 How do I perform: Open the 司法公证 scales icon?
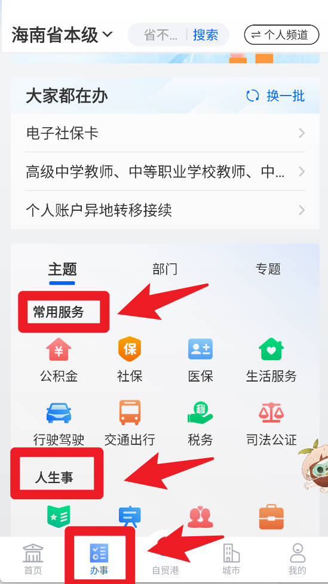pos(271,413)
